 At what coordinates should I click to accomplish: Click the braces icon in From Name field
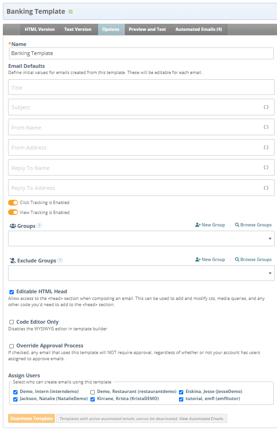pos(266,127)
